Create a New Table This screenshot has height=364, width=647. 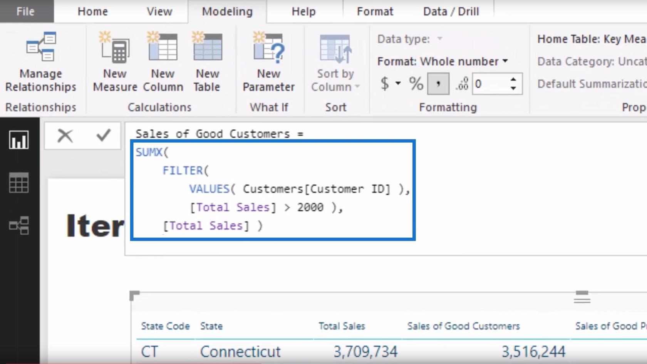[x=207, y=62]
